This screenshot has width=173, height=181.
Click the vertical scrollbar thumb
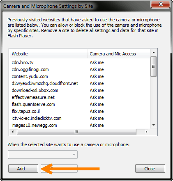tap(154, 66)
